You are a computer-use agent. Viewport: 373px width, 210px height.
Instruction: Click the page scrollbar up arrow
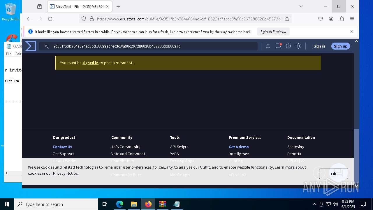click(x=356, y=41)
